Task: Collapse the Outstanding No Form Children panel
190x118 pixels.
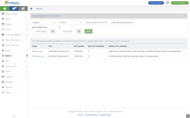Action: click(x=185, y=16)
